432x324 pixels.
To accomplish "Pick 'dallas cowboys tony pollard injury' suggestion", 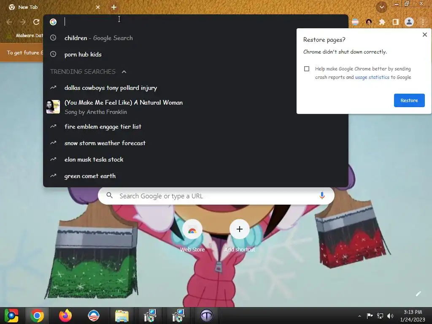I will tap(196, 88).
